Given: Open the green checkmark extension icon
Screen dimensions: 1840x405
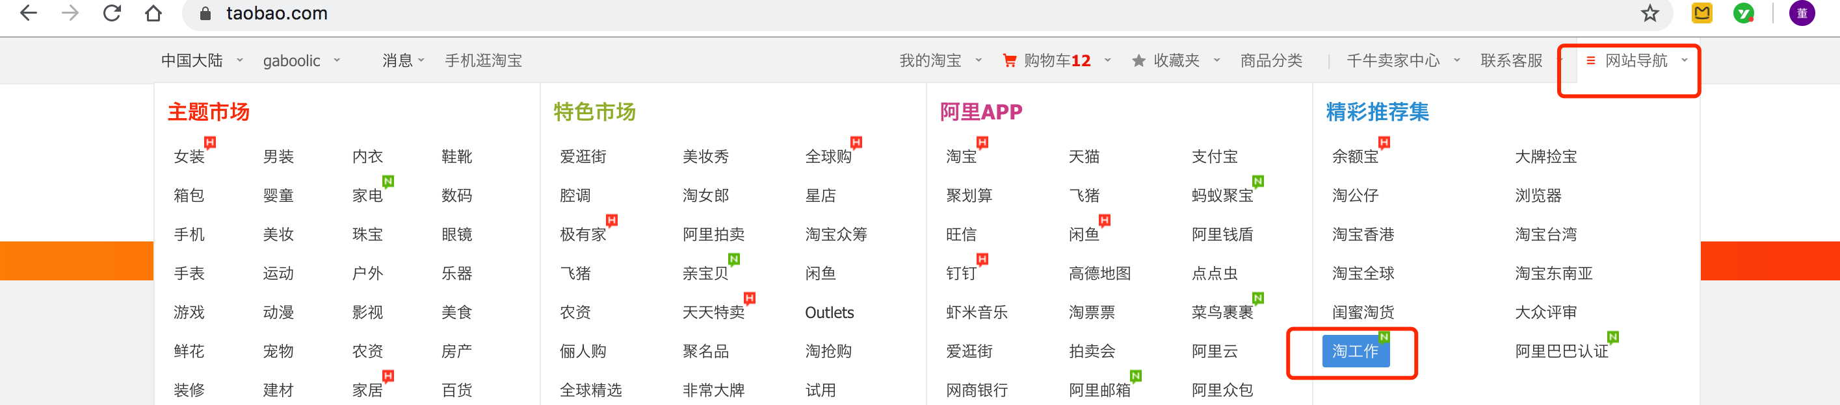Looking at the screenshot, I should [x=1744, y=13].
